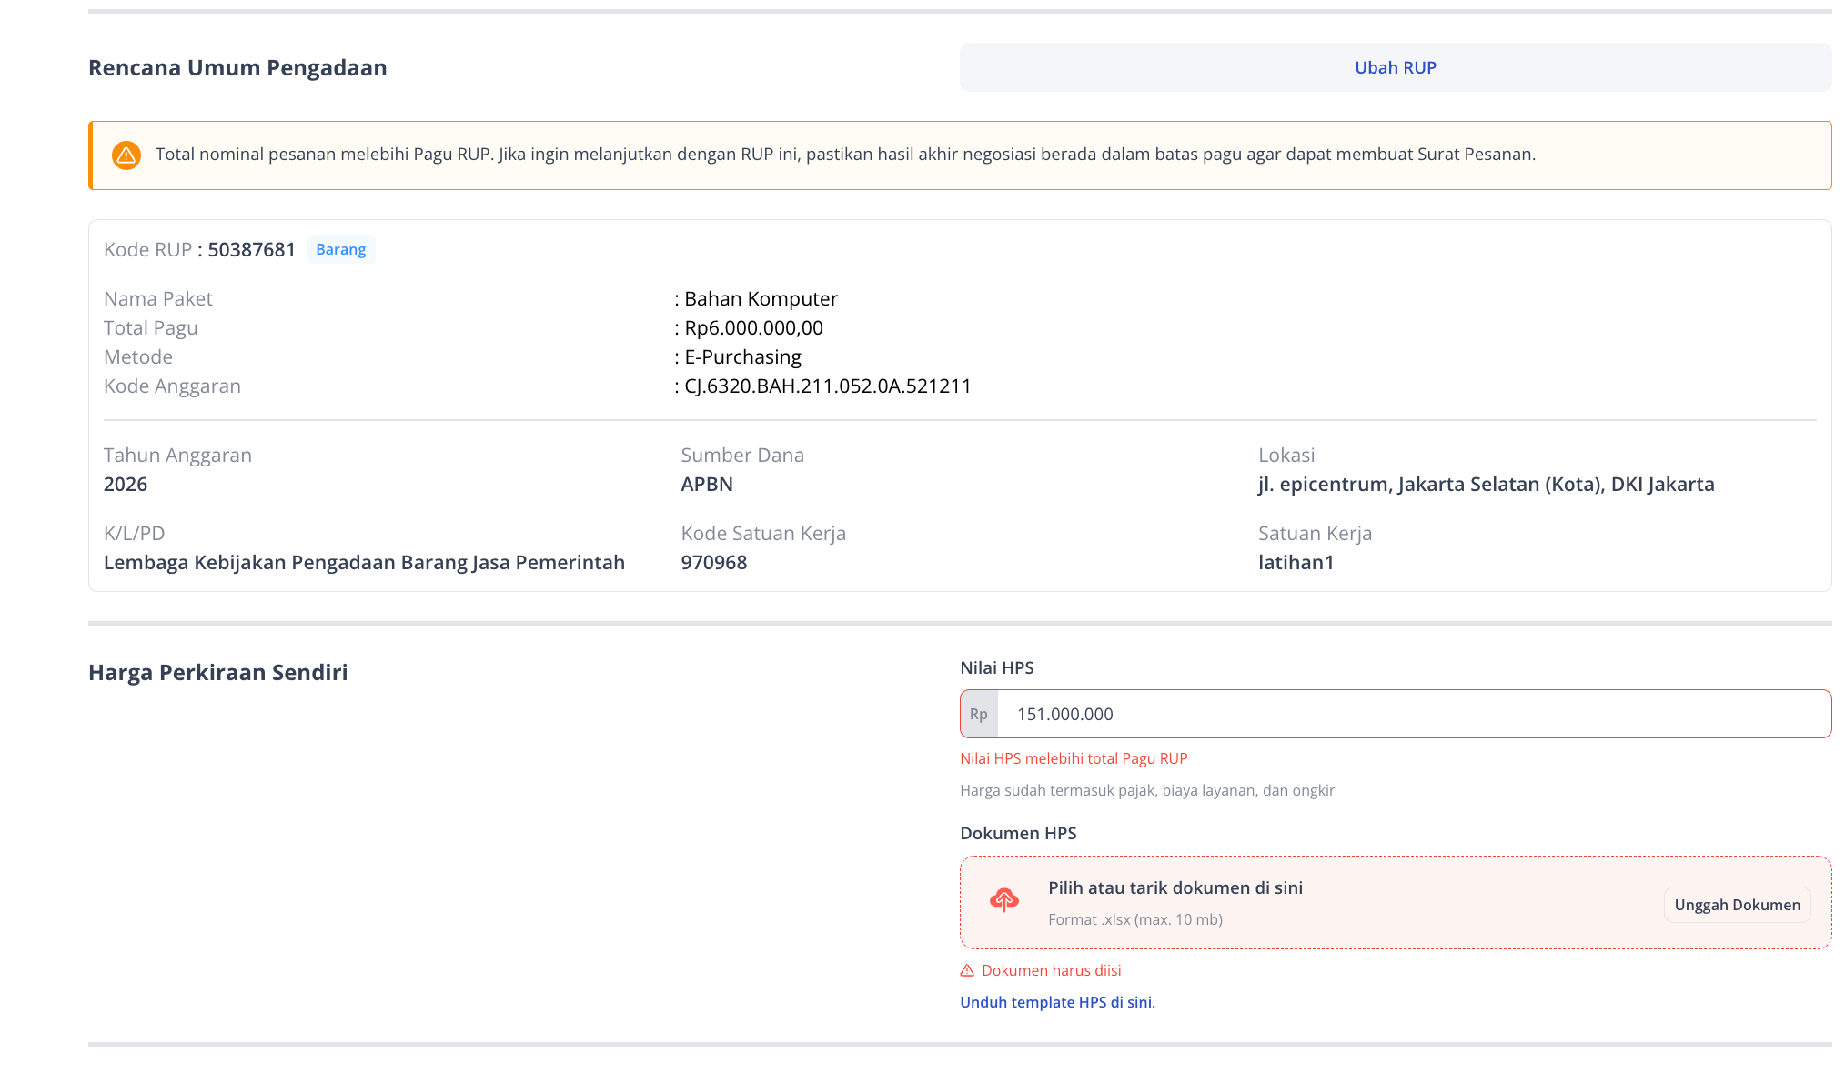Viewport: 1845px width, 1073px height.
Task: Select the Kode RUP number 50387681
Action: coord(252,249)
